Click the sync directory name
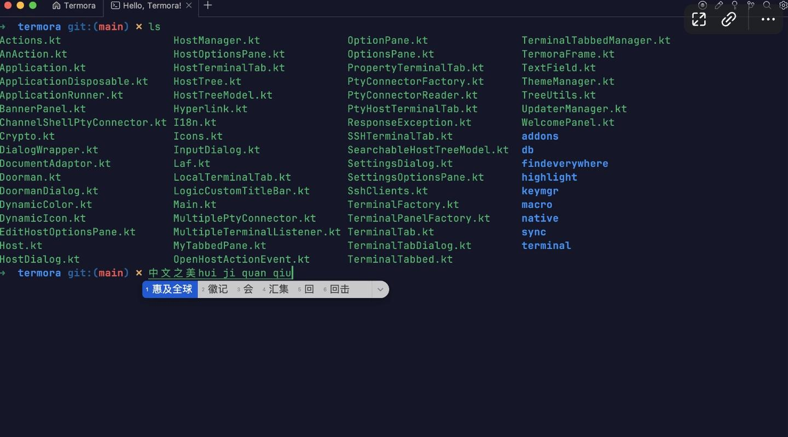 coord(534,232)
